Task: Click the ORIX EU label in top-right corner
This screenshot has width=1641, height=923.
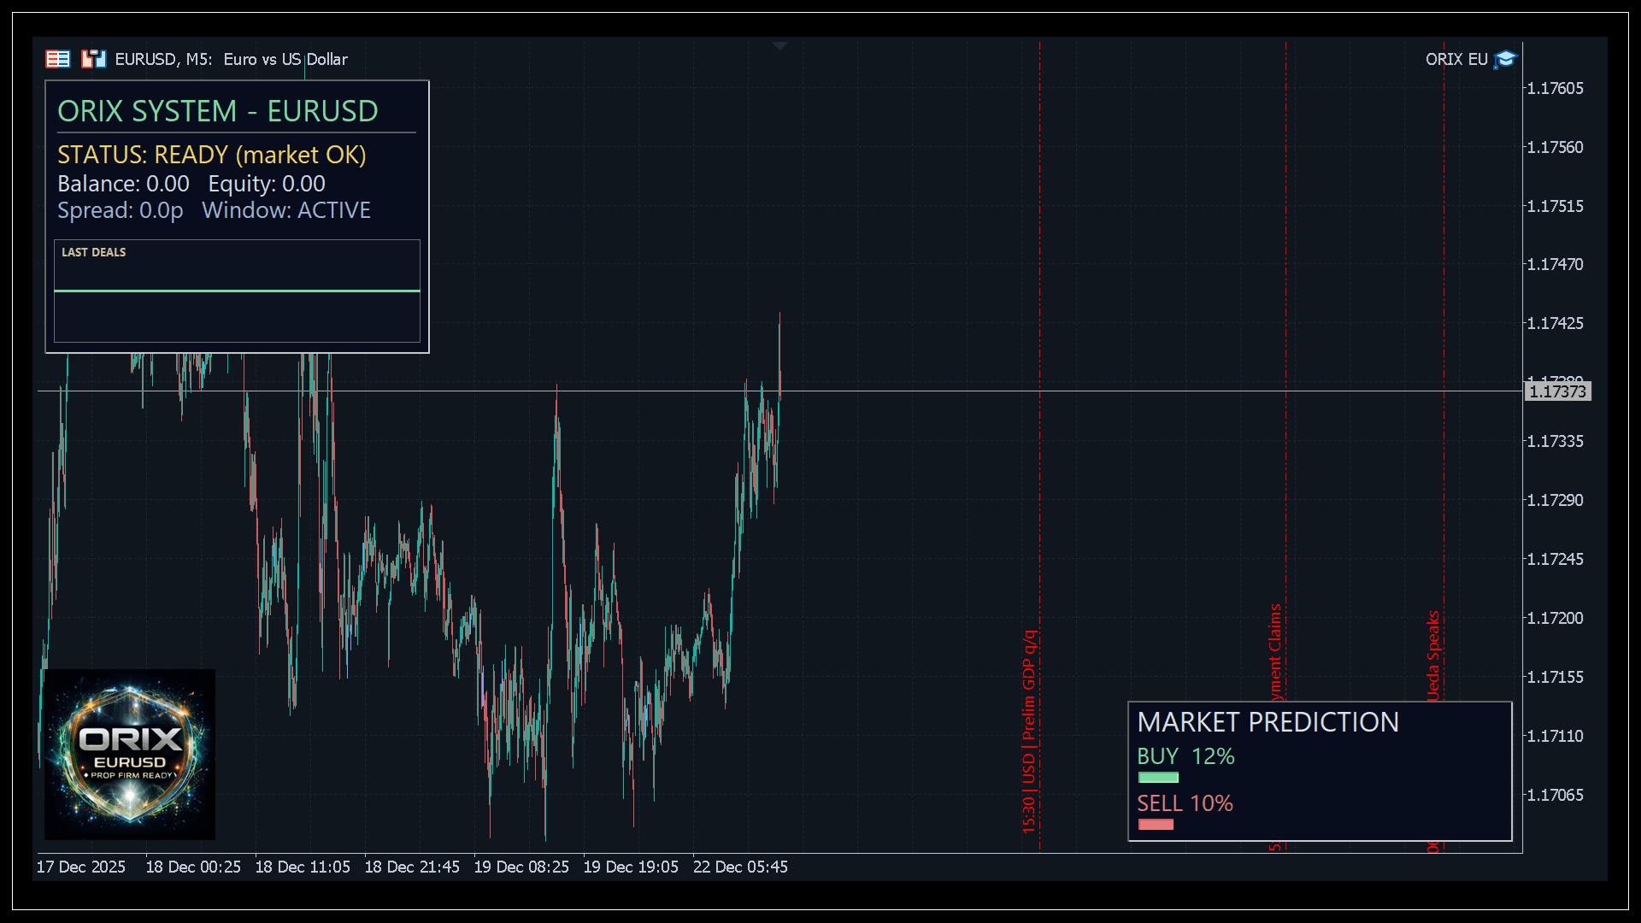Action: (1456, 59)
